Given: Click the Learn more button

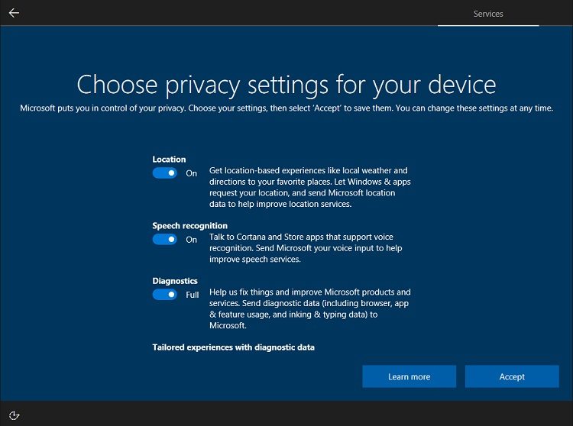Looking at the screenshot, I should pos(409,376).
